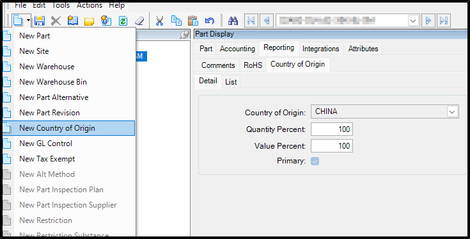The image size is (470, 239).
Task: Open the RoHS sub-tab
Action: tap(253, 65)
